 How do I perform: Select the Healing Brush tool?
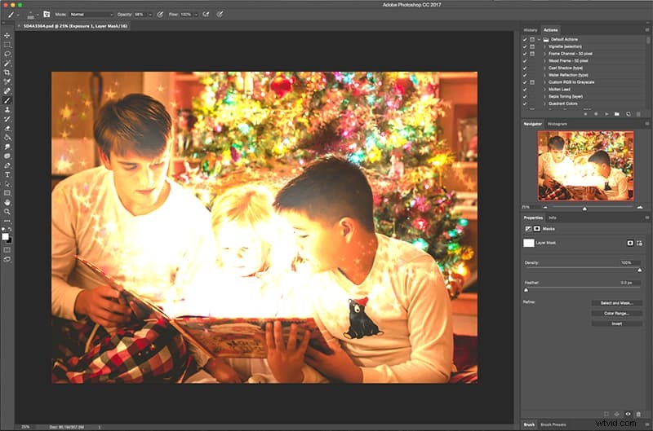click(7, 91)
